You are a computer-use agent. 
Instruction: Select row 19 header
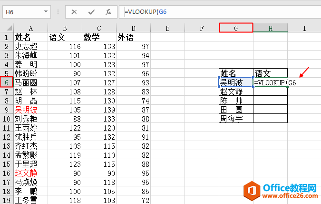pos(7,200)
